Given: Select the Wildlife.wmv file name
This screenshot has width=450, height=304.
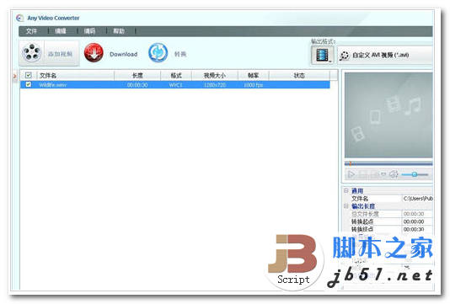Looking at the screenshot, I should pyautogui.click(x=53, y=85).
